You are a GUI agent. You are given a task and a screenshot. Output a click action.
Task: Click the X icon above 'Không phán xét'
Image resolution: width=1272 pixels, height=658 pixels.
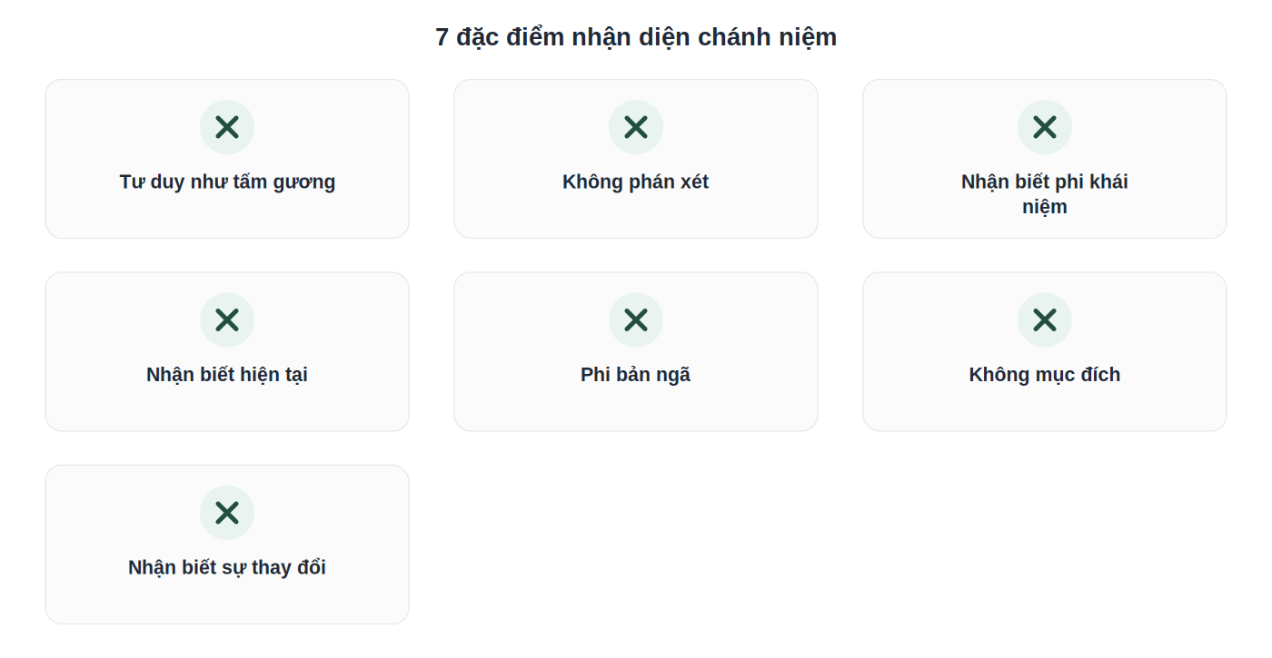tap(636, 127)
